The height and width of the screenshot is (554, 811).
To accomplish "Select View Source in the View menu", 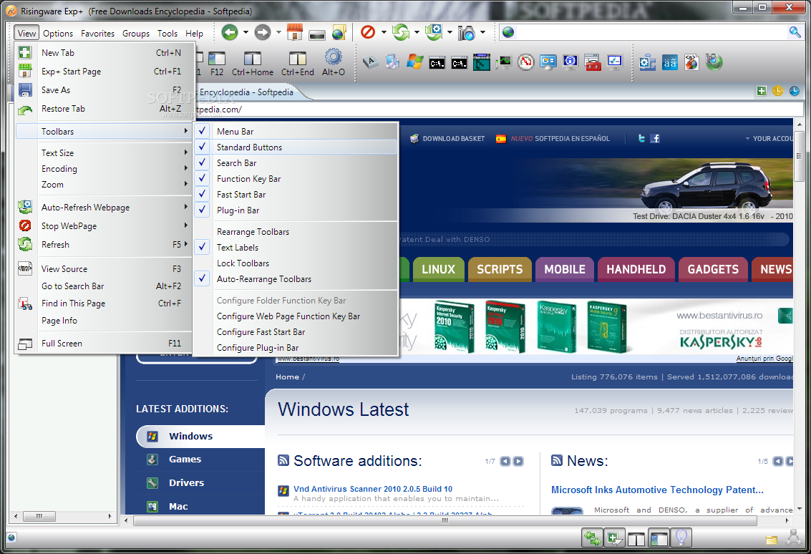I will tap(104, 268).
